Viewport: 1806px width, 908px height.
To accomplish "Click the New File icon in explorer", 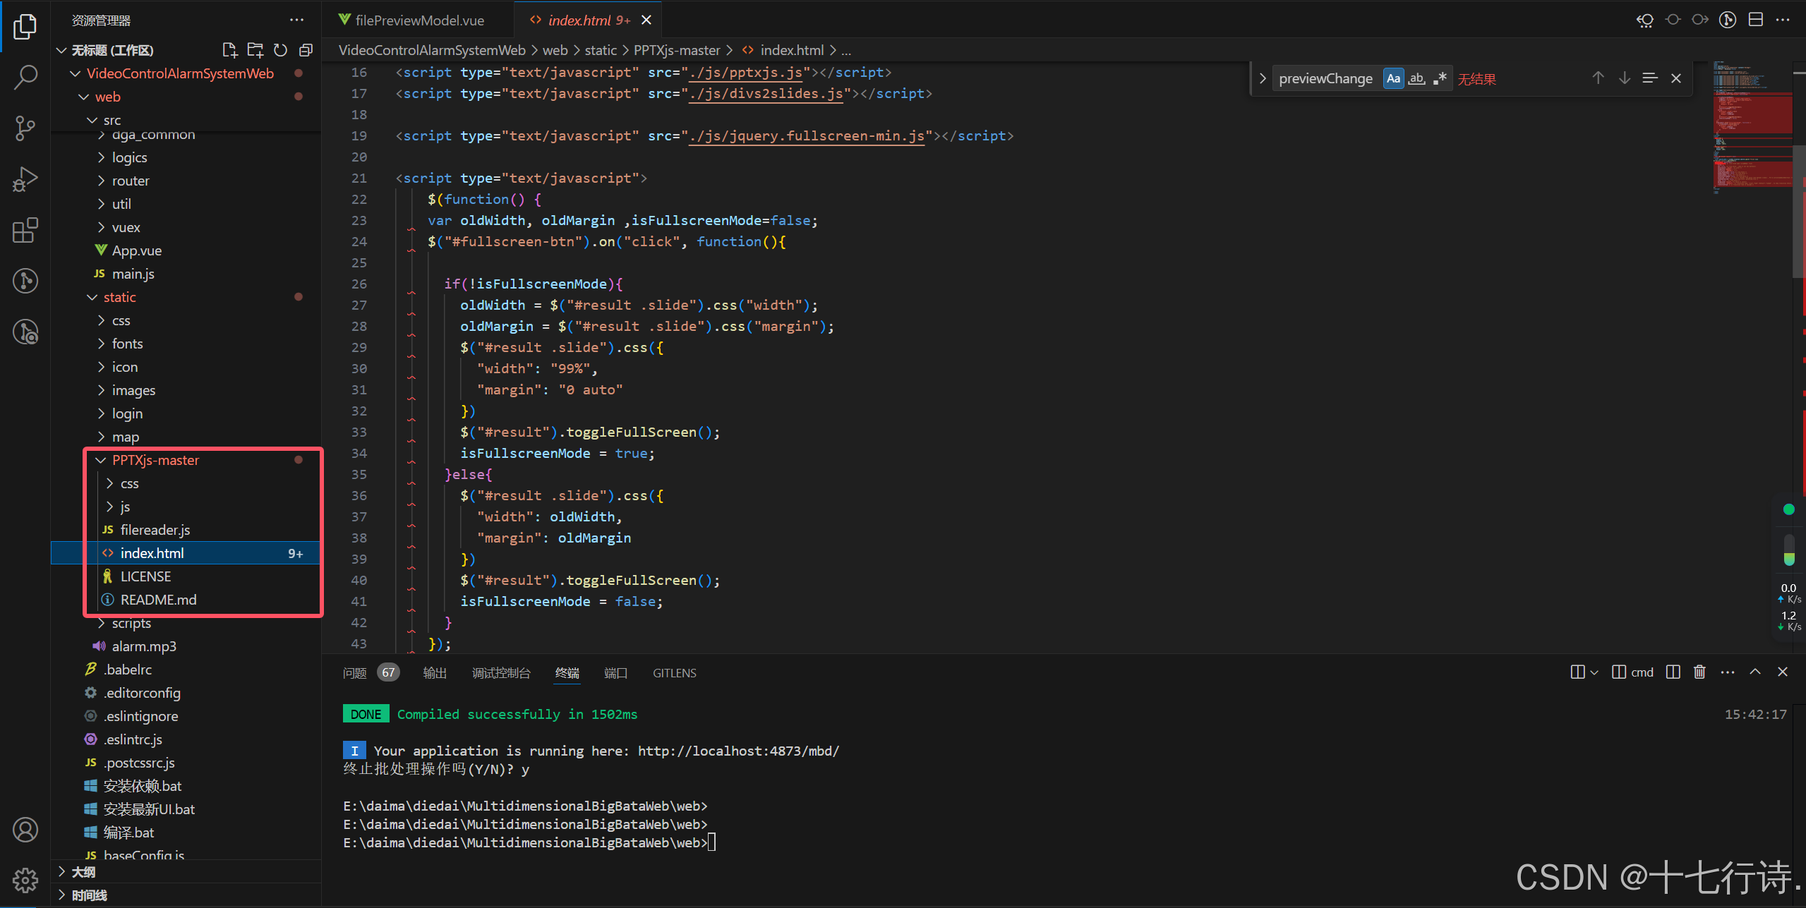I will click(229, 50).
